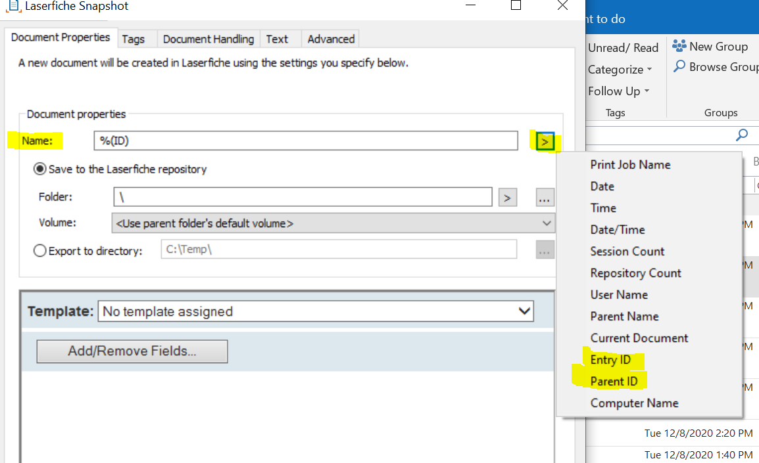Screen dimensions: 759x463
Task: Click the Add/Remove Fields button
Action: [132, 351]
